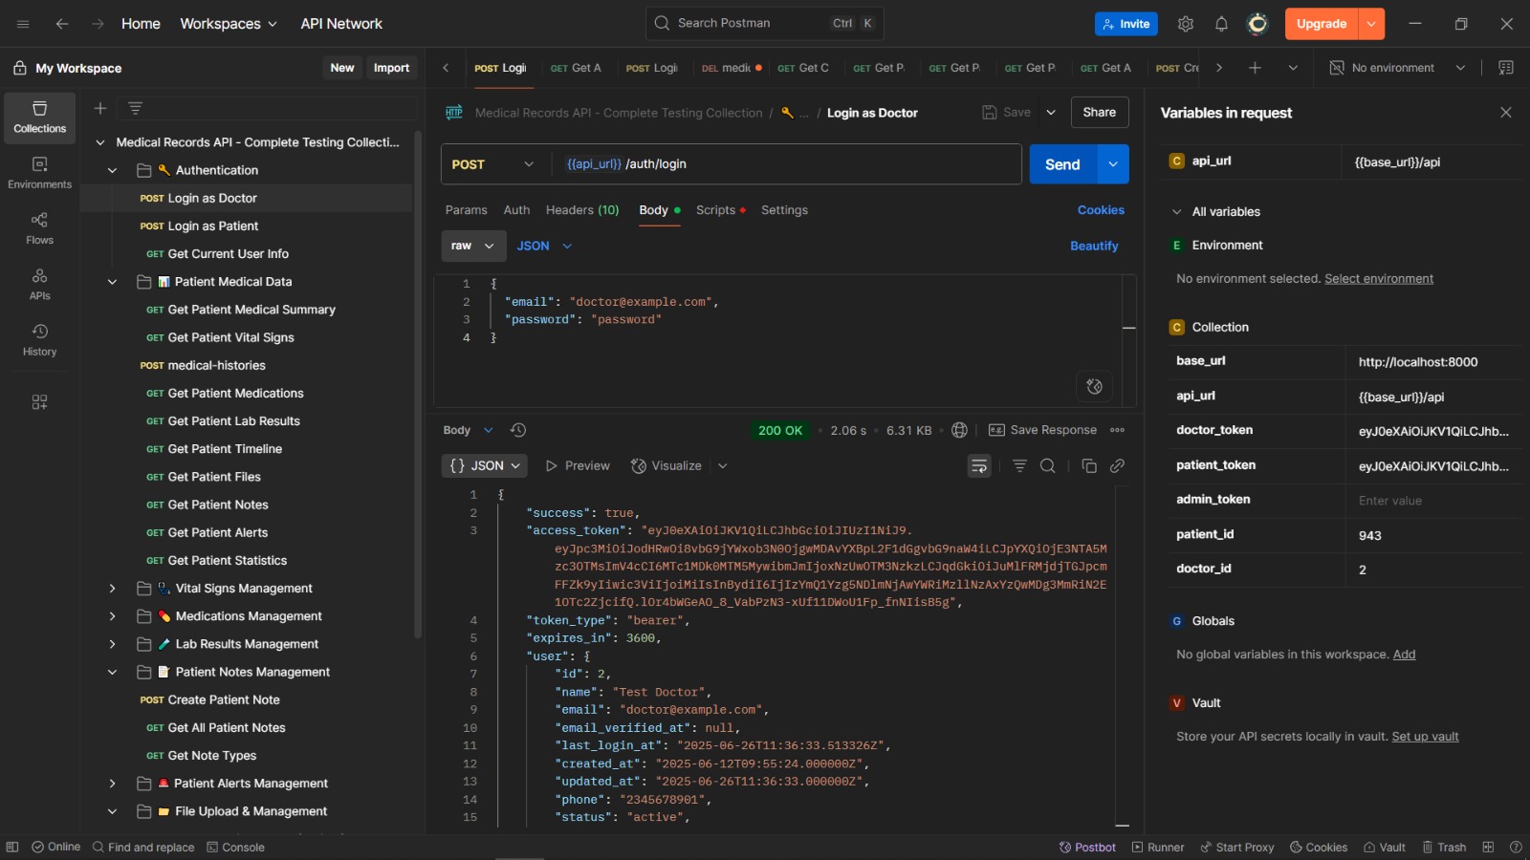Beautify the request body
The image size is (1530, 860).
(x=1094, y=246)
